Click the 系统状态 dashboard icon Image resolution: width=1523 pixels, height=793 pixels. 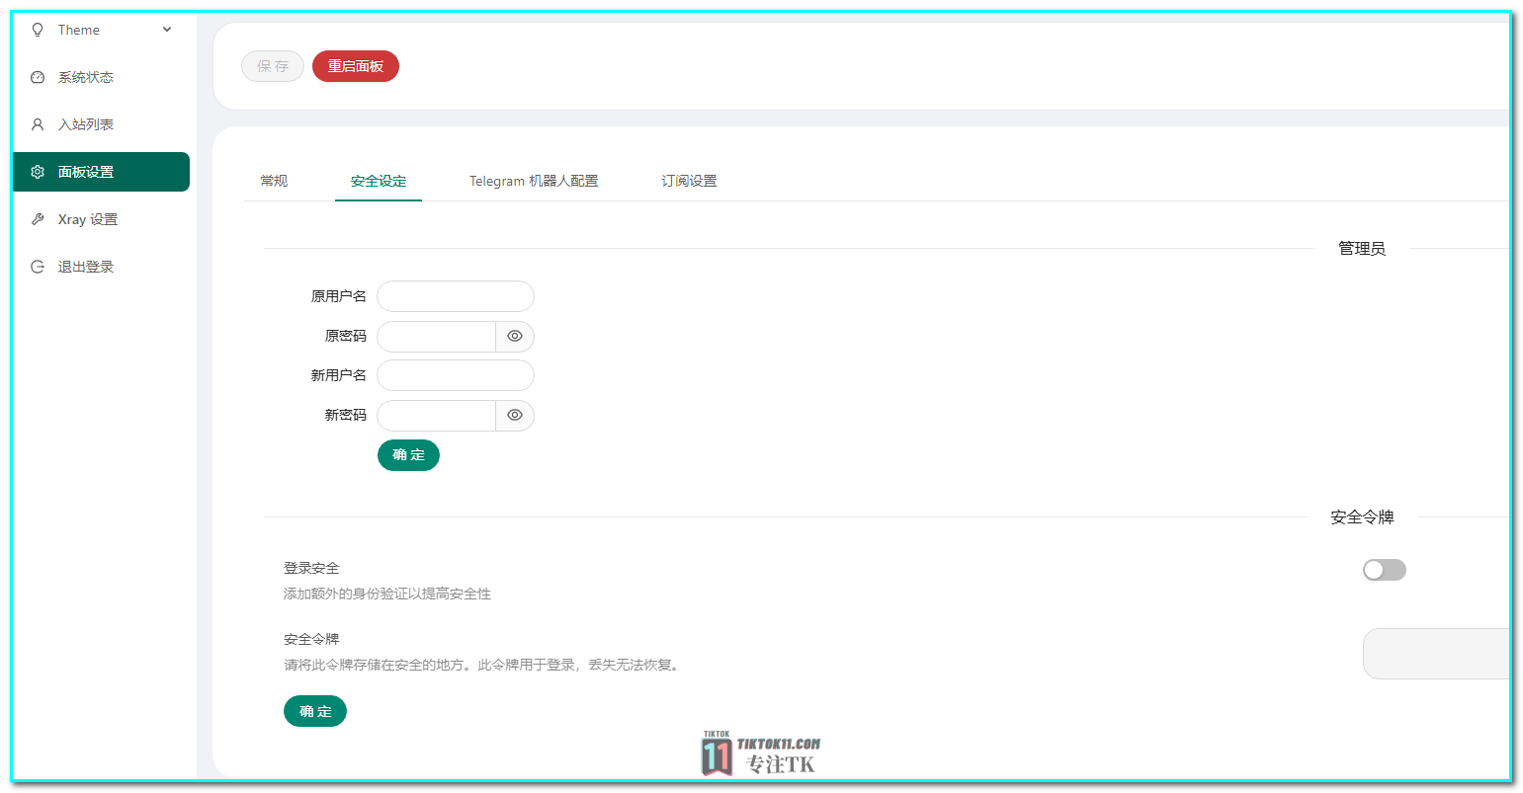point(38,77)
